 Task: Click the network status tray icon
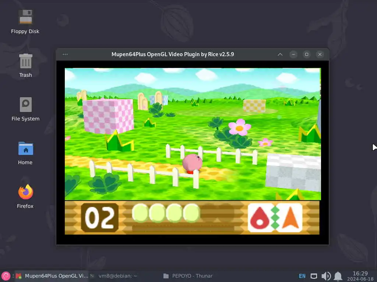click(314, 276)
